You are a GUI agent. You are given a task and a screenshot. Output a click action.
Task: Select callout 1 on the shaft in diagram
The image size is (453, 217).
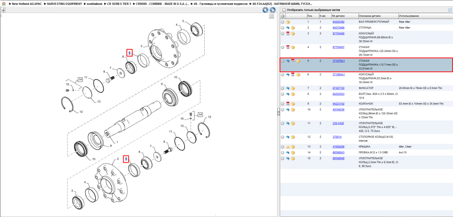coord(117,142)
